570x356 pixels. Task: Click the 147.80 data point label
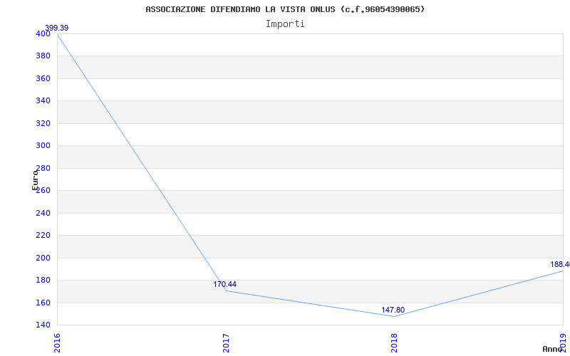coord(393,310)
